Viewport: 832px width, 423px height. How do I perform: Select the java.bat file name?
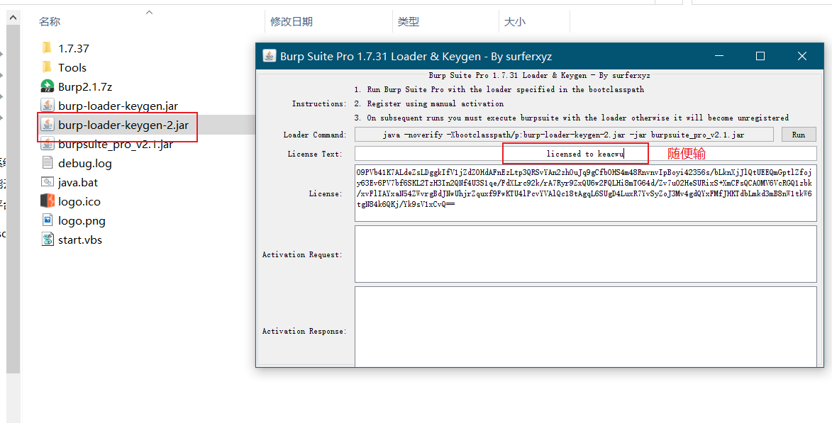[78, 182]
